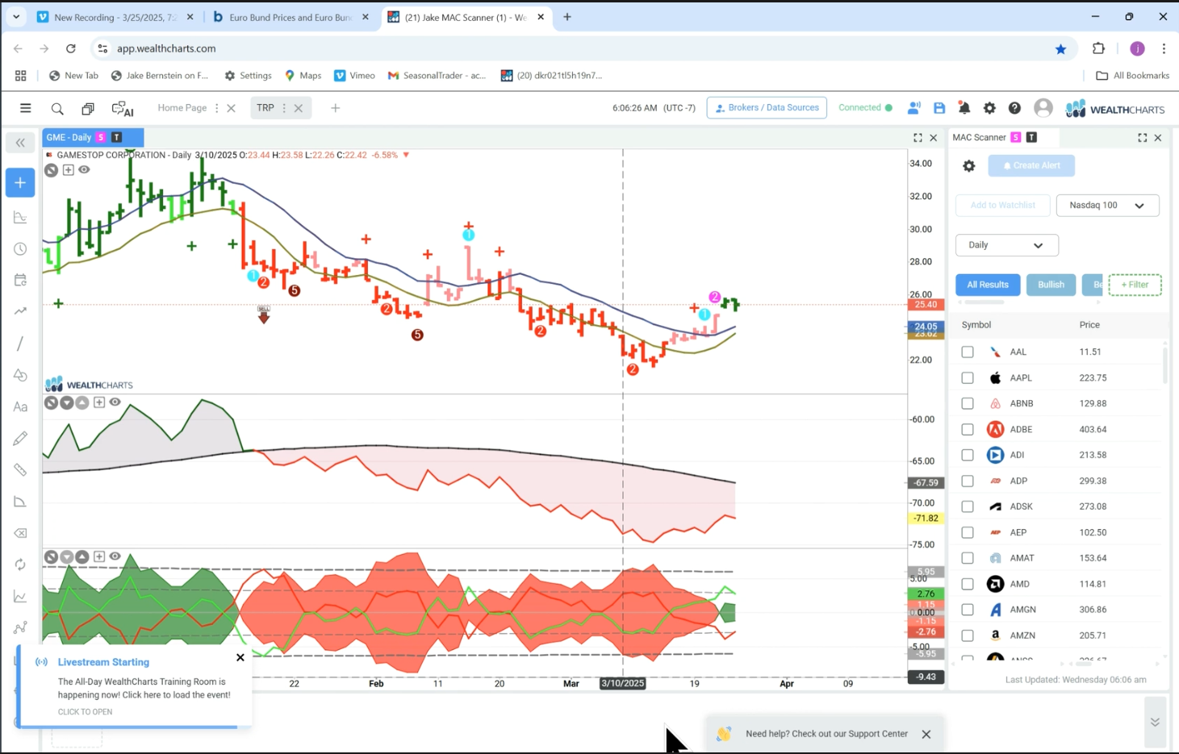1179x754 pixels.
Task: Click the refresh rotate sidebar icon
Action: click(20, 564)
